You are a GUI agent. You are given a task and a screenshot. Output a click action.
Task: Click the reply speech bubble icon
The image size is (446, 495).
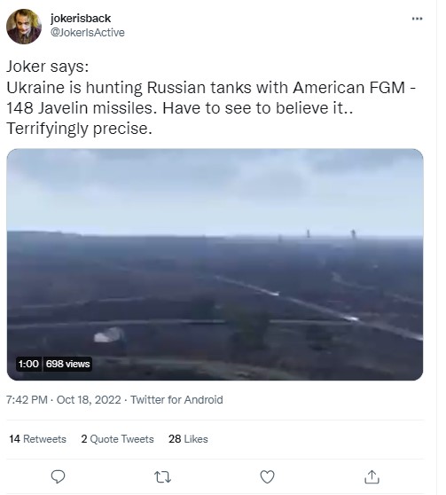tap(59, 476)
